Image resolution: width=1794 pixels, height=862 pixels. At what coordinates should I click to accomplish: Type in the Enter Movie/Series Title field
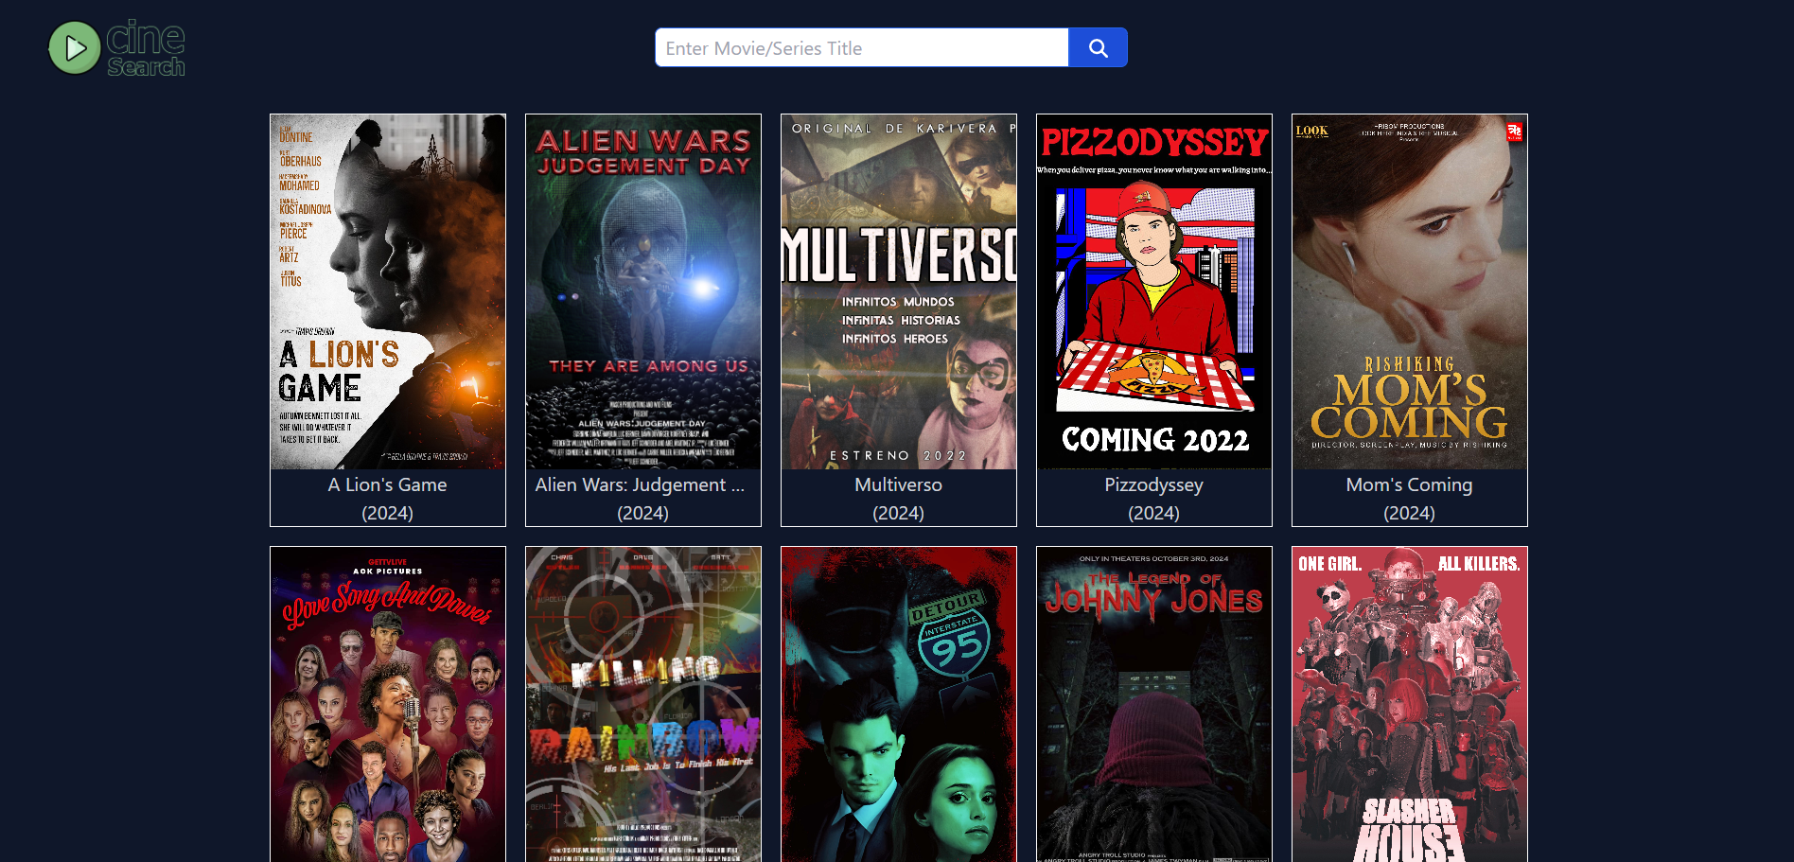coord(861,47)
